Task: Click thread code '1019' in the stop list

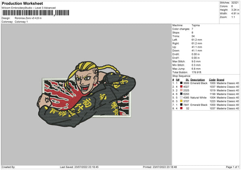Action: (x=212, y=90)
